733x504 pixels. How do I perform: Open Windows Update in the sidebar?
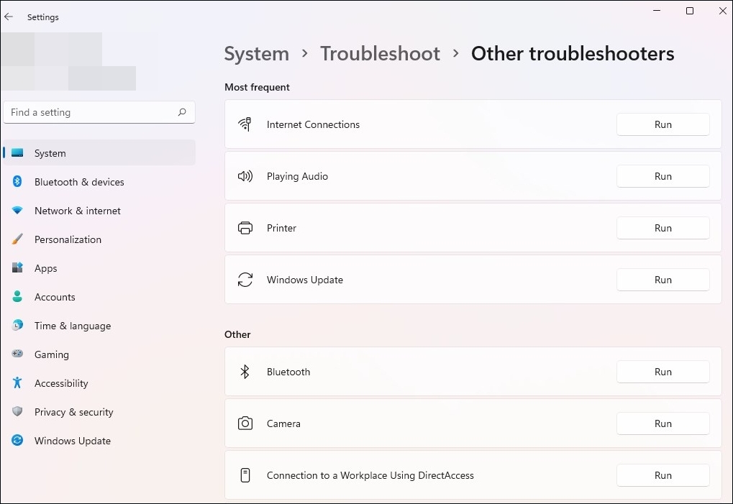click(72, 441)
